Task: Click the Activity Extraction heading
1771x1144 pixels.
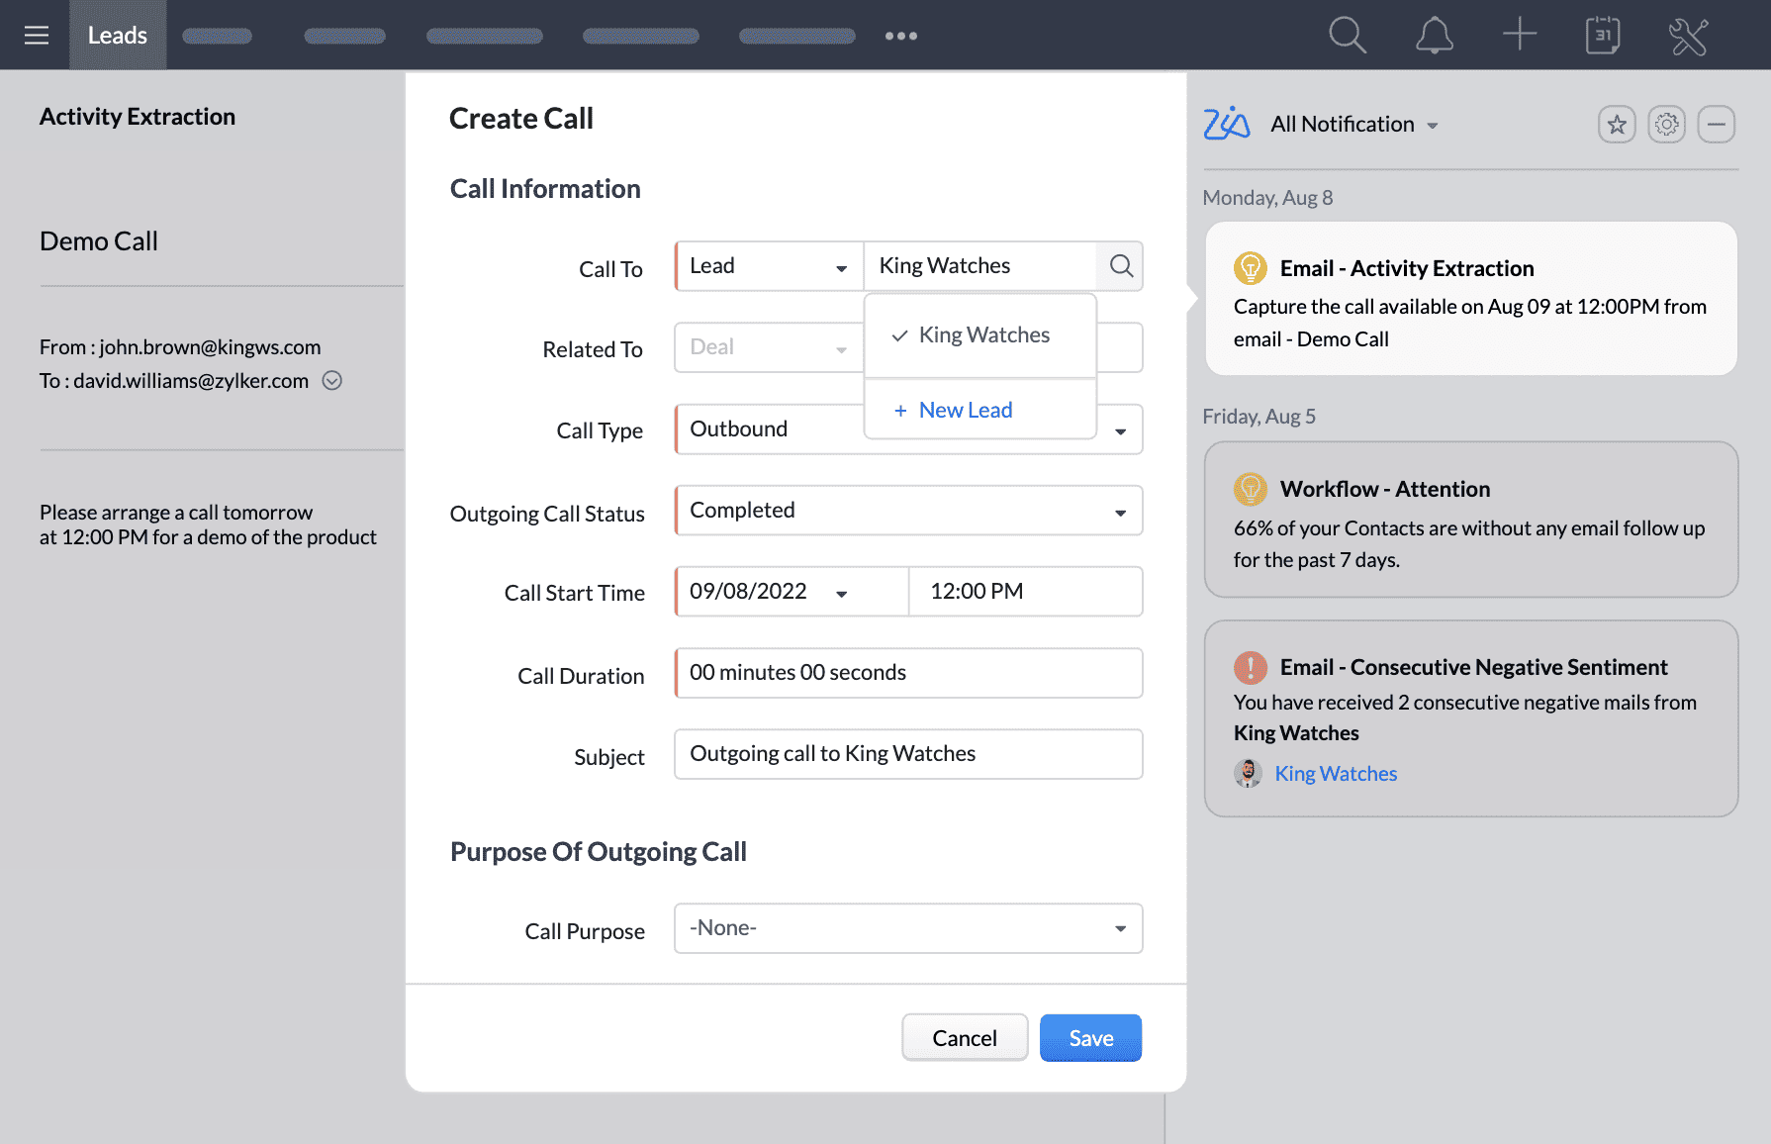Action: pos(138,117)
